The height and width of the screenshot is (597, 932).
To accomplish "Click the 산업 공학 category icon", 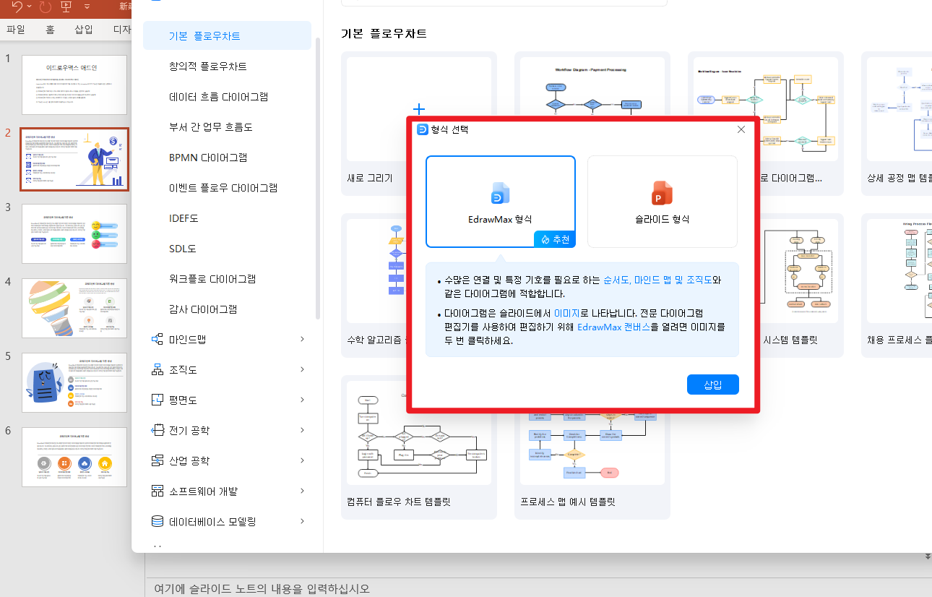I will tap(157, 460).
